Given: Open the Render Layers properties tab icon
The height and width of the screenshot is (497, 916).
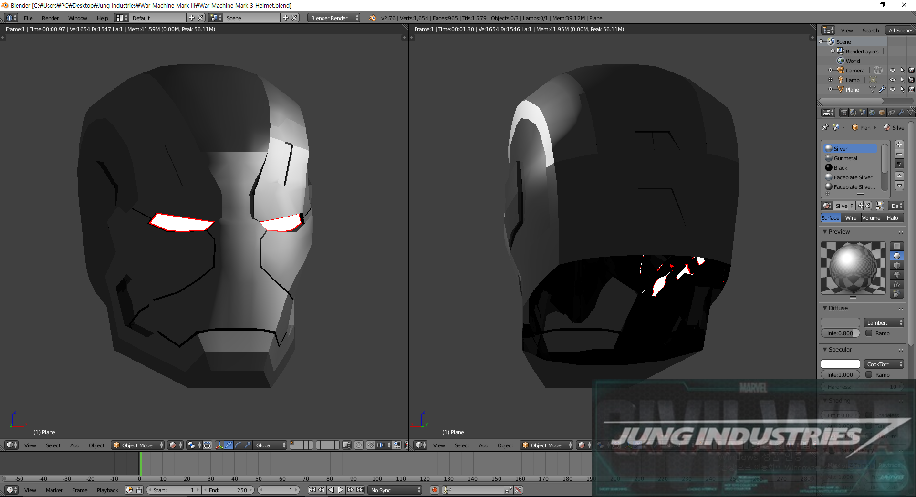Looking at the screenshot, I should (x=853, y=113).
